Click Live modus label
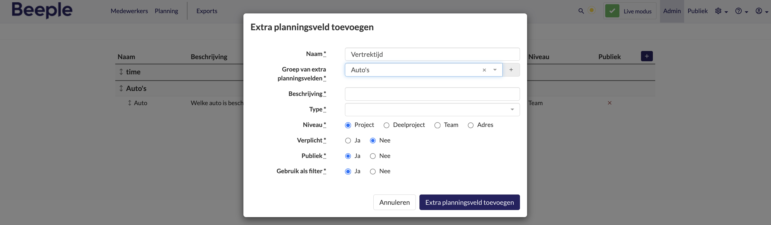Screen dimensions: 771x225 [637, 11]
